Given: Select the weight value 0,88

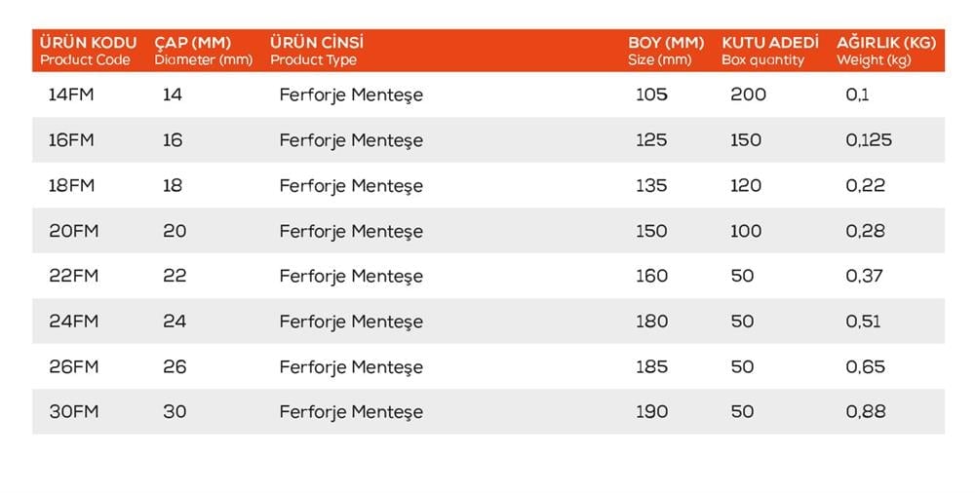Looking at the screenshot, I should [x=866, y=411].
